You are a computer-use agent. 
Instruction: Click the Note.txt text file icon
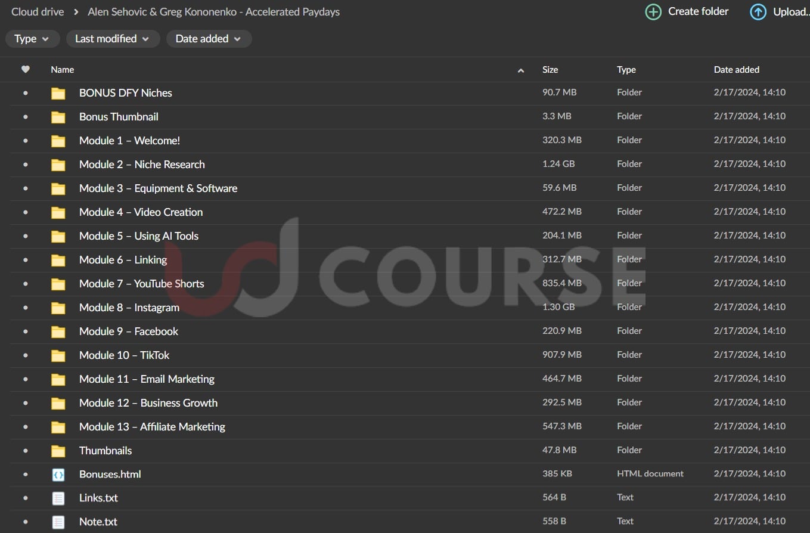point(58,522)
